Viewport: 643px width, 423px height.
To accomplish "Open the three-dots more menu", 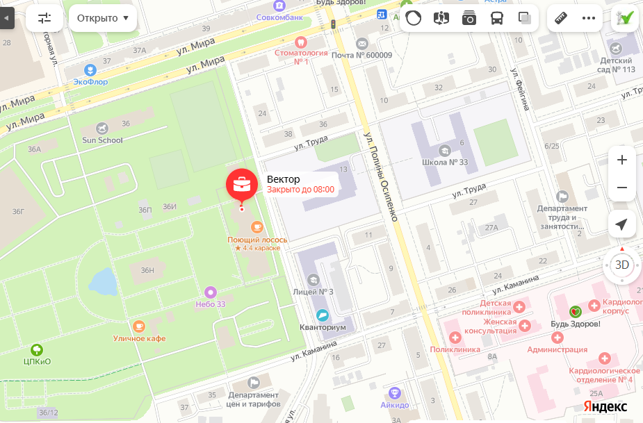I will coord(589,18).
